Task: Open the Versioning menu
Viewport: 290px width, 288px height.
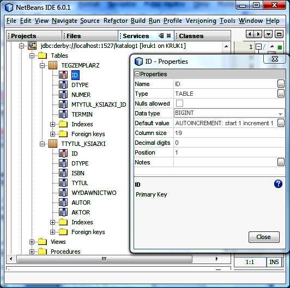Action: (201, 21)
